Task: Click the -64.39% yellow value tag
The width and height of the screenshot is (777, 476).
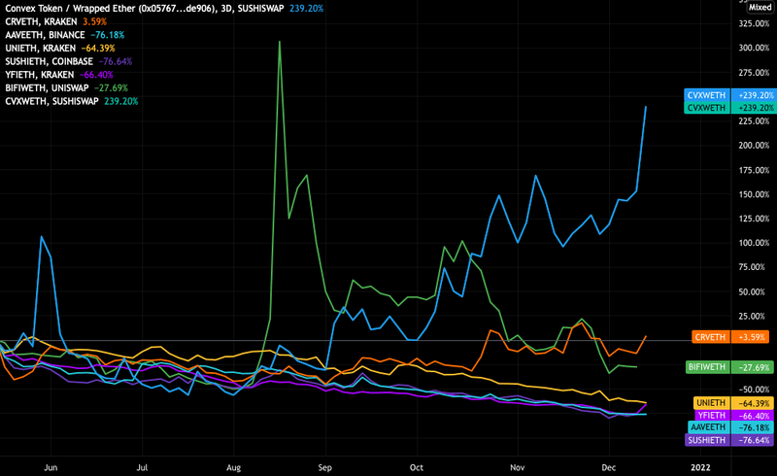Action: pos(754,403)
